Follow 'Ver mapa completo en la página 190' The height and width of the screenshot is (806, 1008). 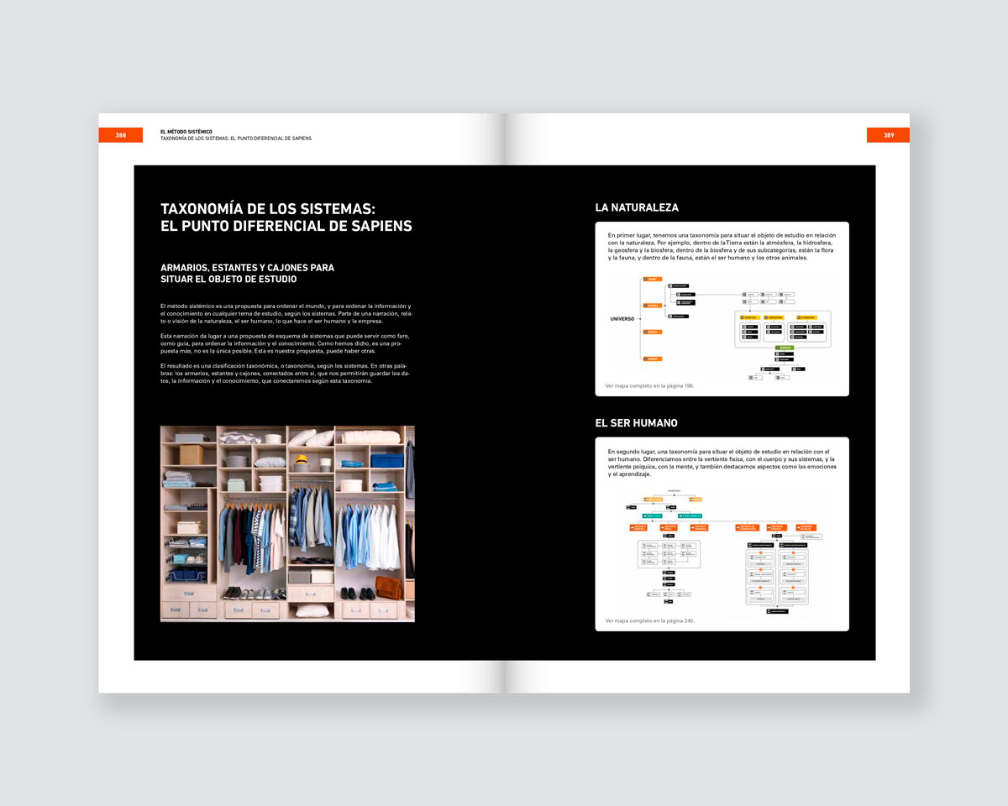click(649, 386)
